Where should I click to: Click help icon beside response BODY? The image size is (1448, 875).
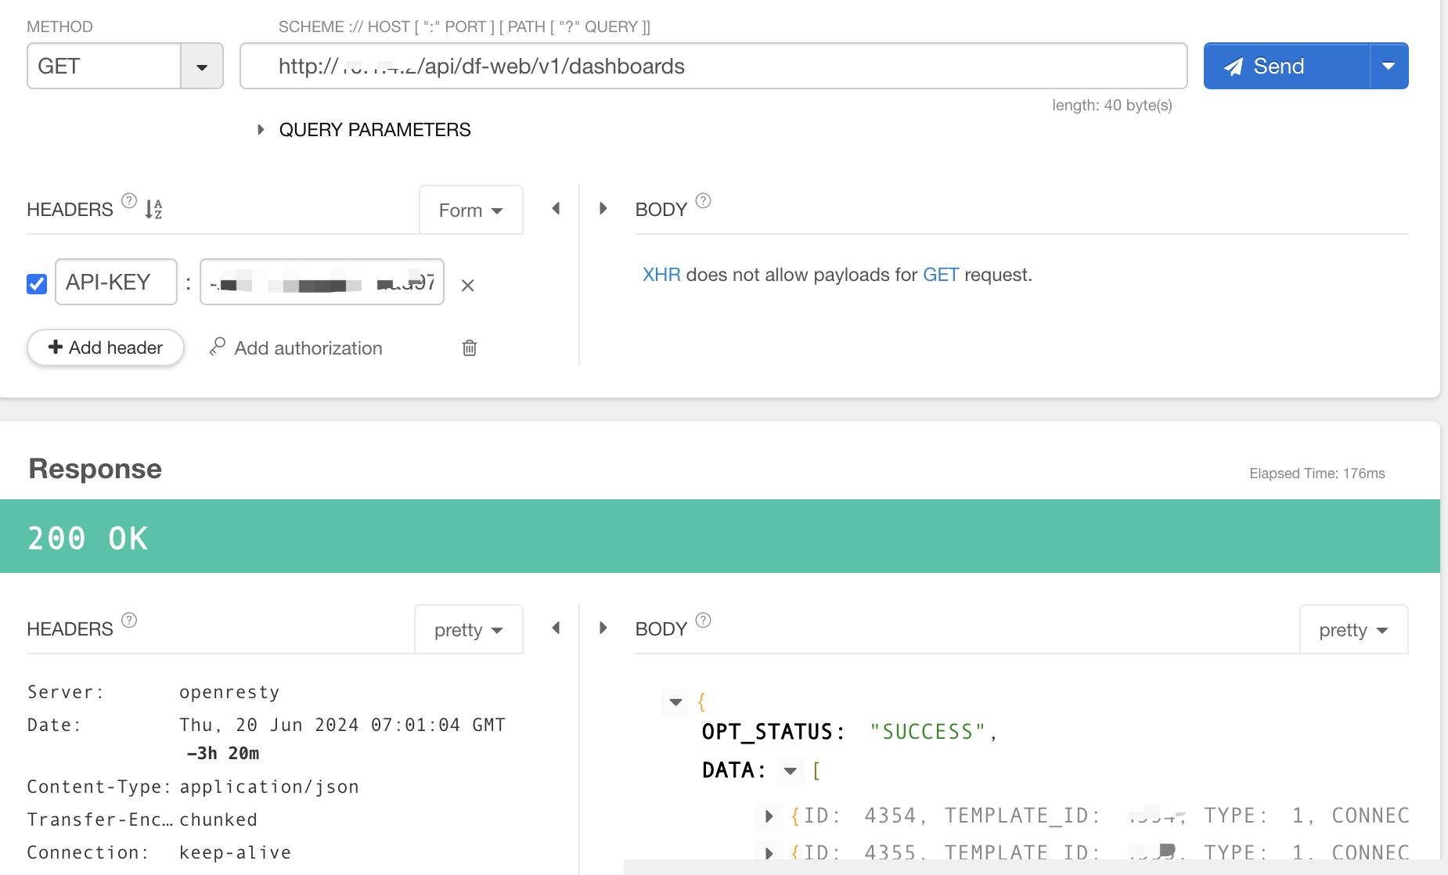click(703, 621)
